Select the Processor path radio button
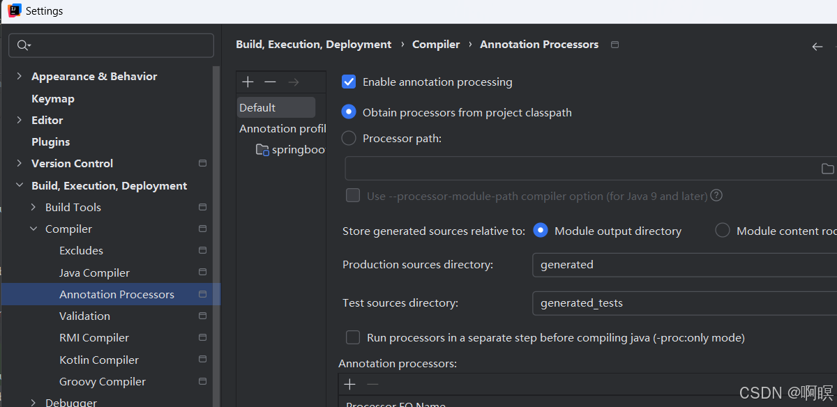The height and width of the screenshot is (407, 837). click(x=349, y=138)
